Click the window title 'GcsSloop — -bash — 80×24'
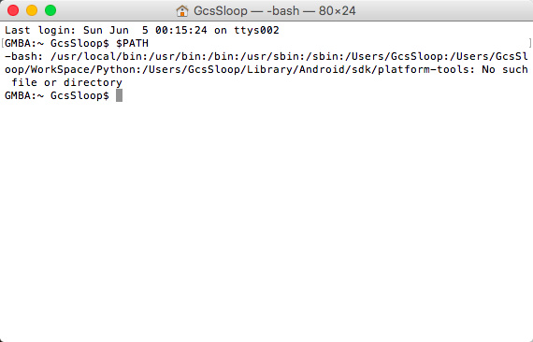533x342 pixels. tap(275, 11)
